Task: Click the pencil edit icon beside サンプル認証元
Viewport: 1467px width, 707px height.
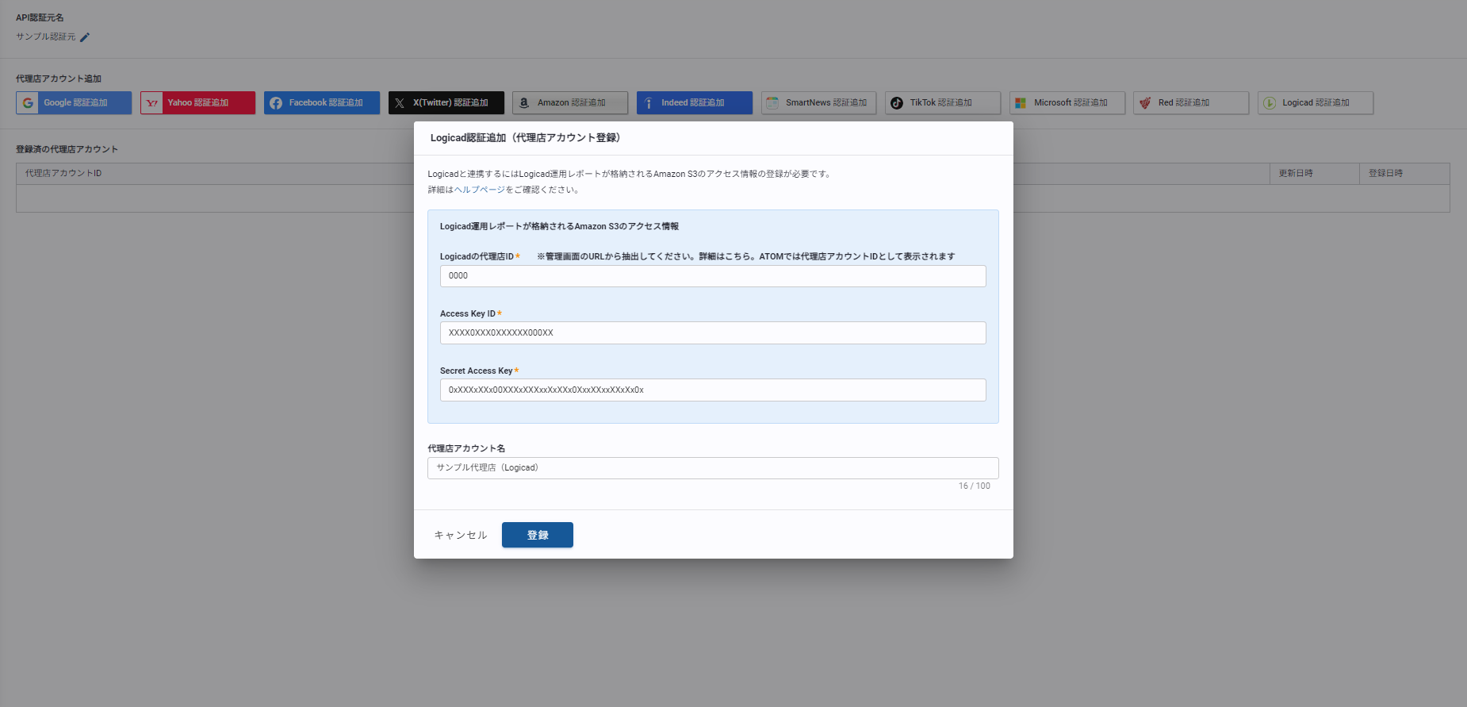Action: tap(85, 37)
